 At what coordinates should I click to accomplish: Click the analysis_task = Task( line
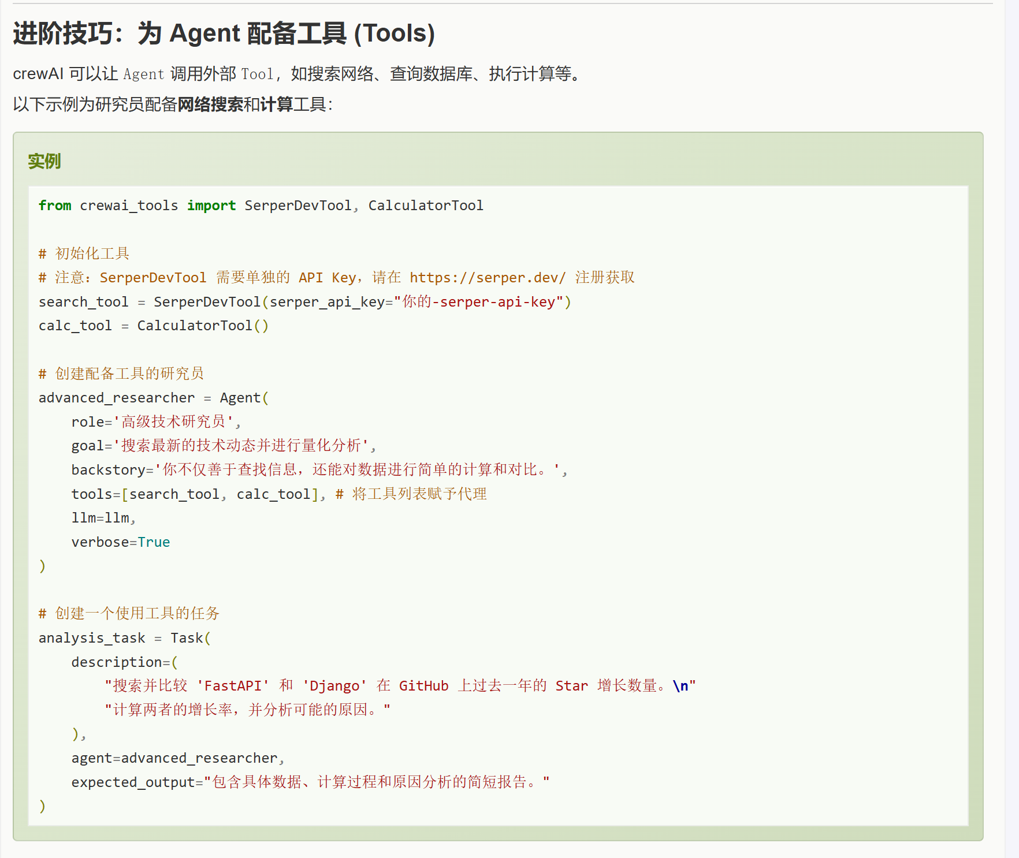[x=125, y=638]
